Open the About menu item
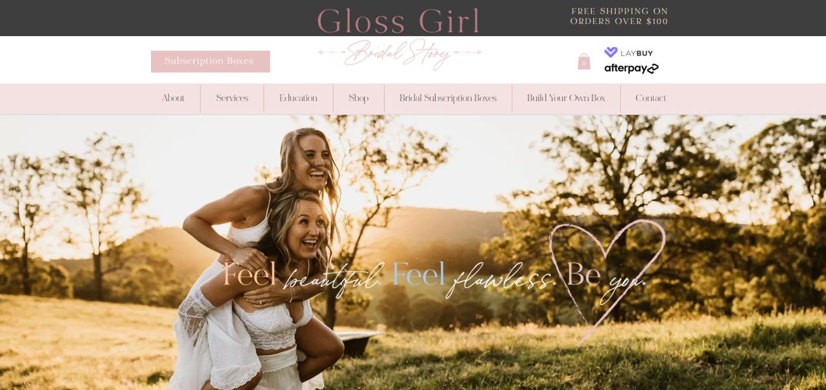Viewport: 826px width, 390px height. [x=173, y=99]
